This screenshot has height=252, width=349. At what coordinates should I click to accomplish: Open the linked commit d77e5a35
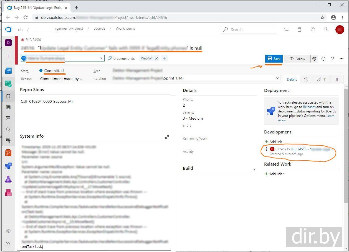coord(282,149)
